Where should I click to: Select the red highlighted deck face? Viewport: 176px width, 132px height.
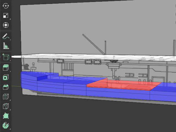123,85
